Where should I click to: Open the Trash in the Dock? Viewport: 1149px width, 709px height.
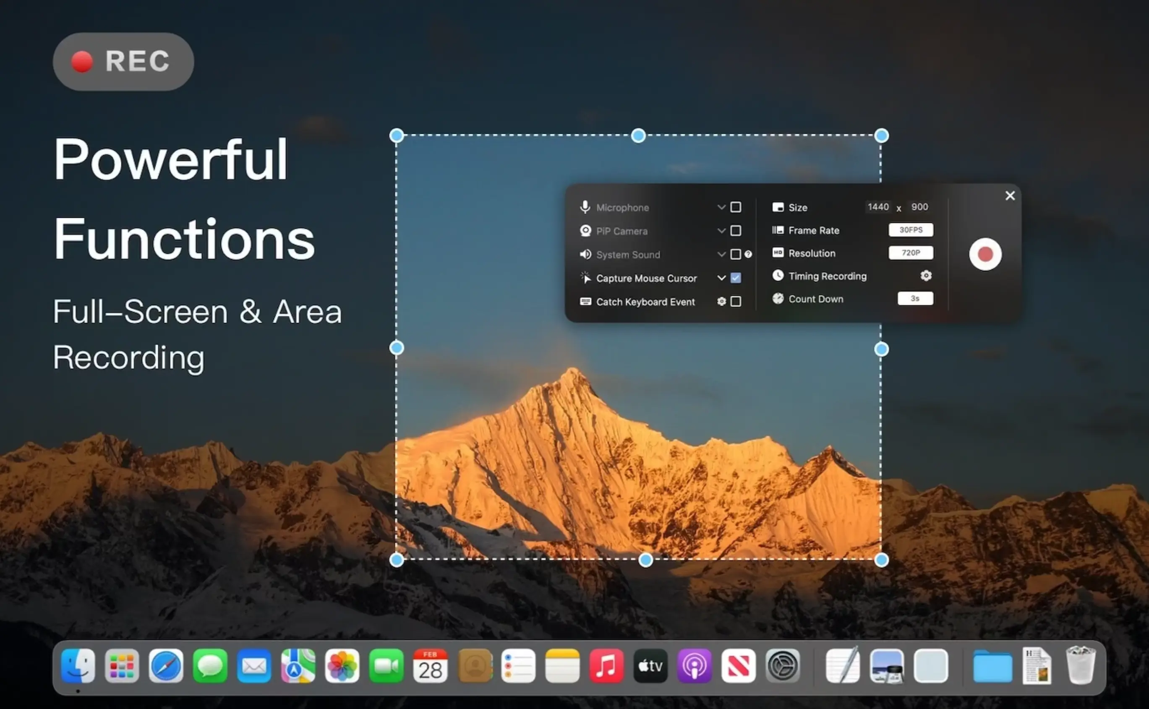[x=1081, y=666]
